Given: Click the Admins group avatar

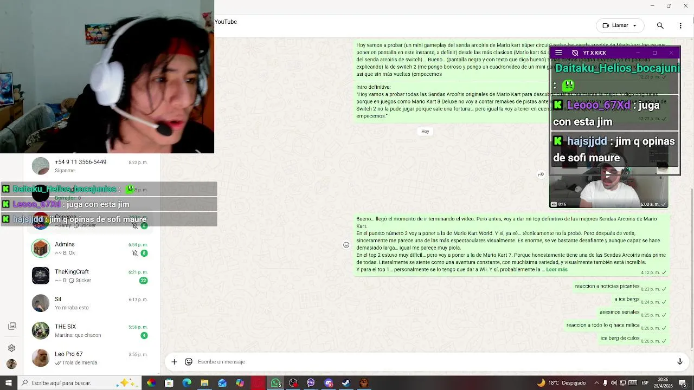Looking at the screenshot, I should (41, 249).
